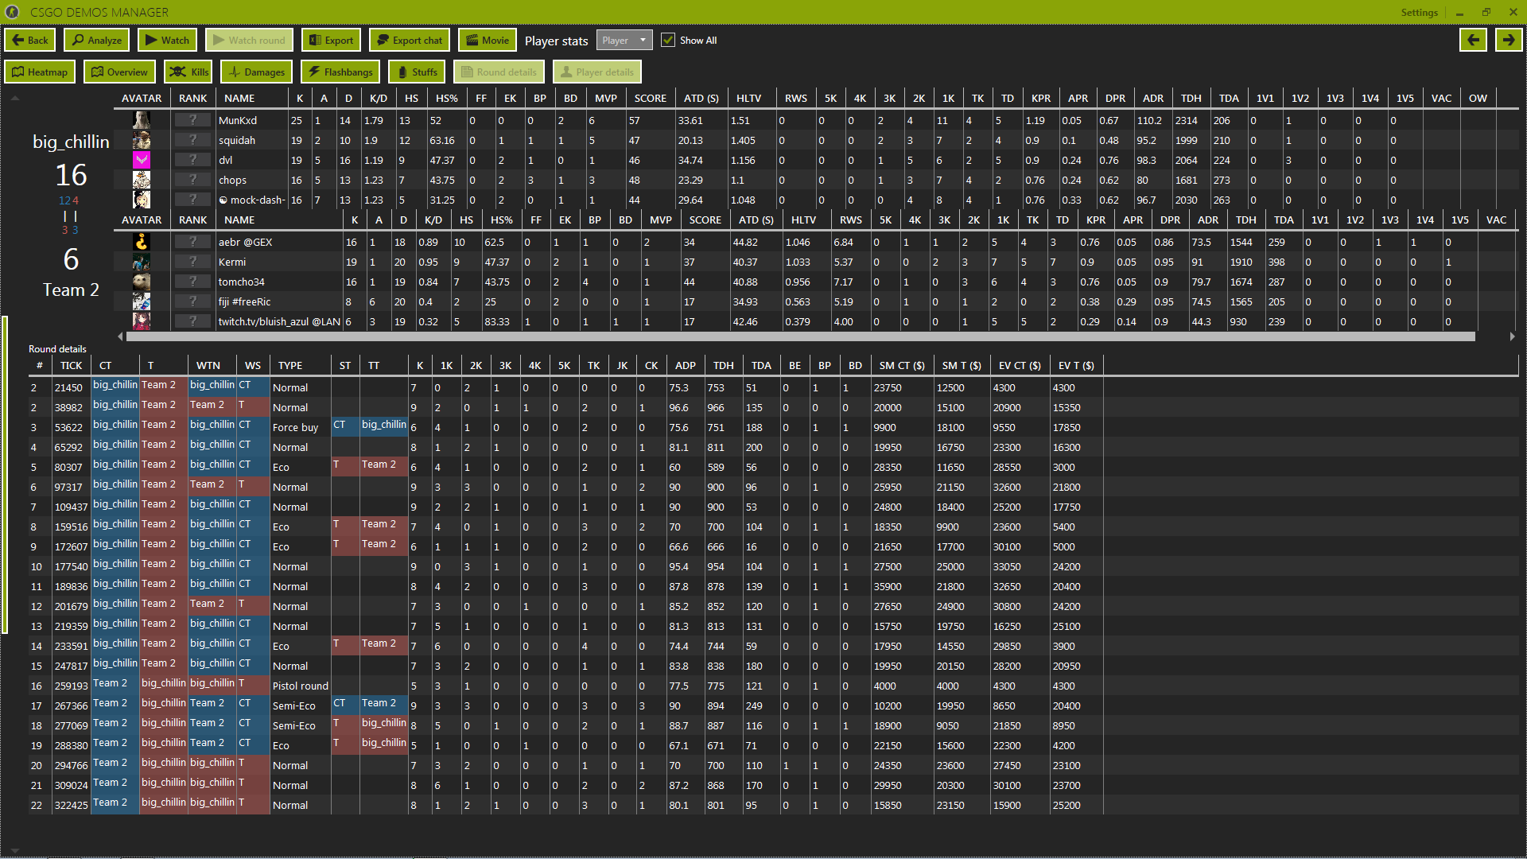Sort round details by ADP
The height and width of the screenshot is (859, 1527).
point(686,365)
